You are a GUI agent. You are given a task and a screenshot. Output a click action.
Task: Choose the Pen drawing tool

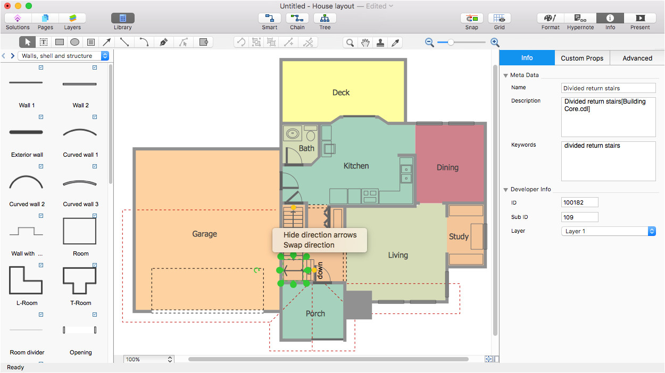click(164, 42)
